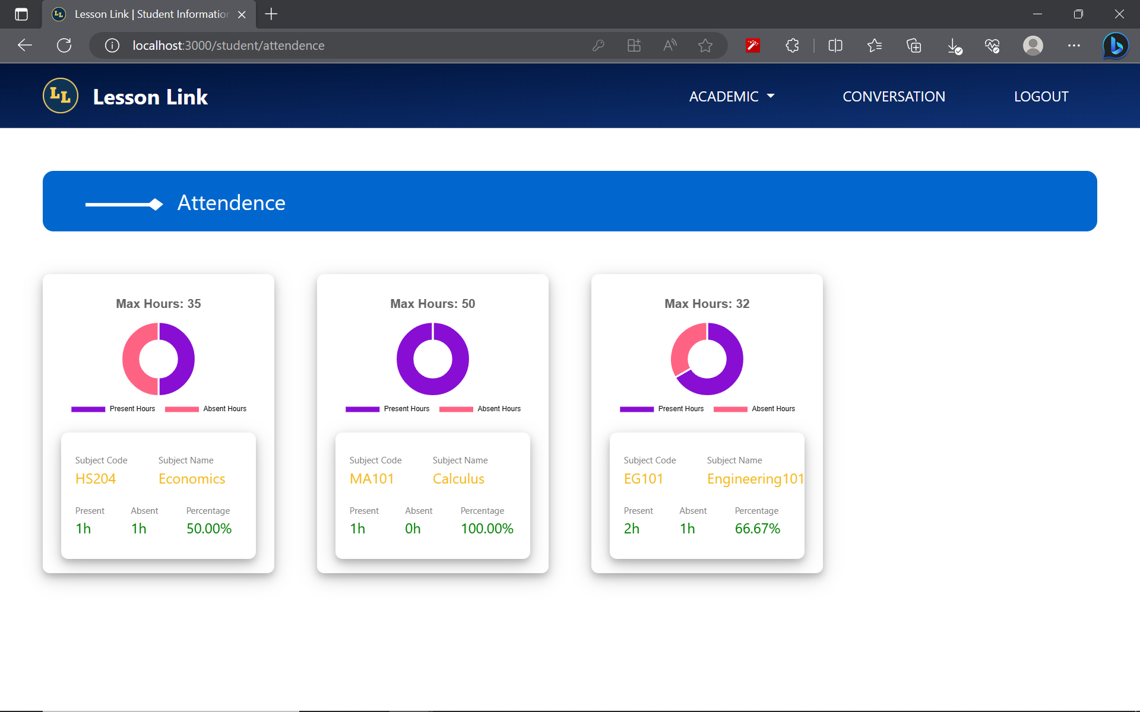The image size is (1140, 712).
Task: Click the LOGOUT link
Action: tap(1041, 96)
